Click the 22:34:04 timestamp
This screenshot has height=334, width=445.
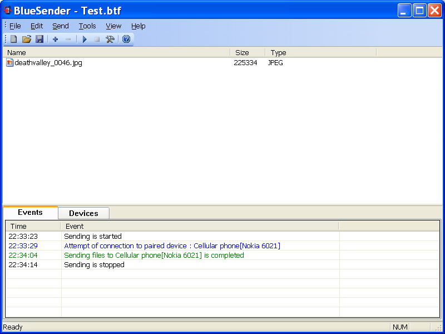click(x=23, y=256)
